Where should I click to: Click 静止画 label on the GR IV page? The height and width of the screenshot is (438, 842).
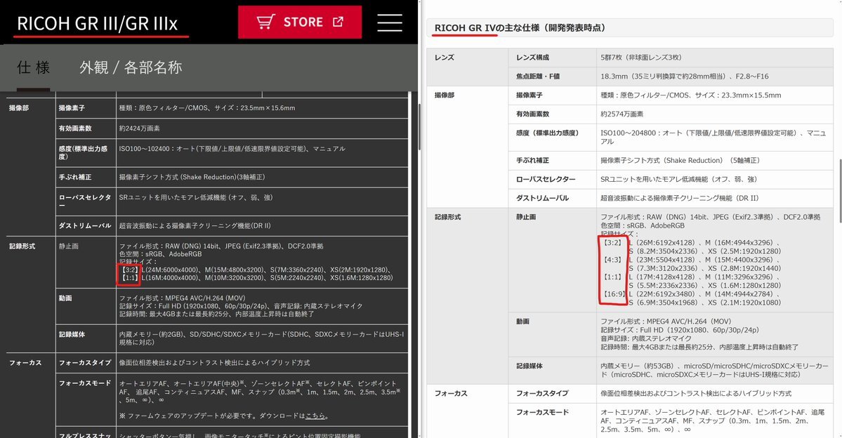pyautogui.click(x=526, y=217)
